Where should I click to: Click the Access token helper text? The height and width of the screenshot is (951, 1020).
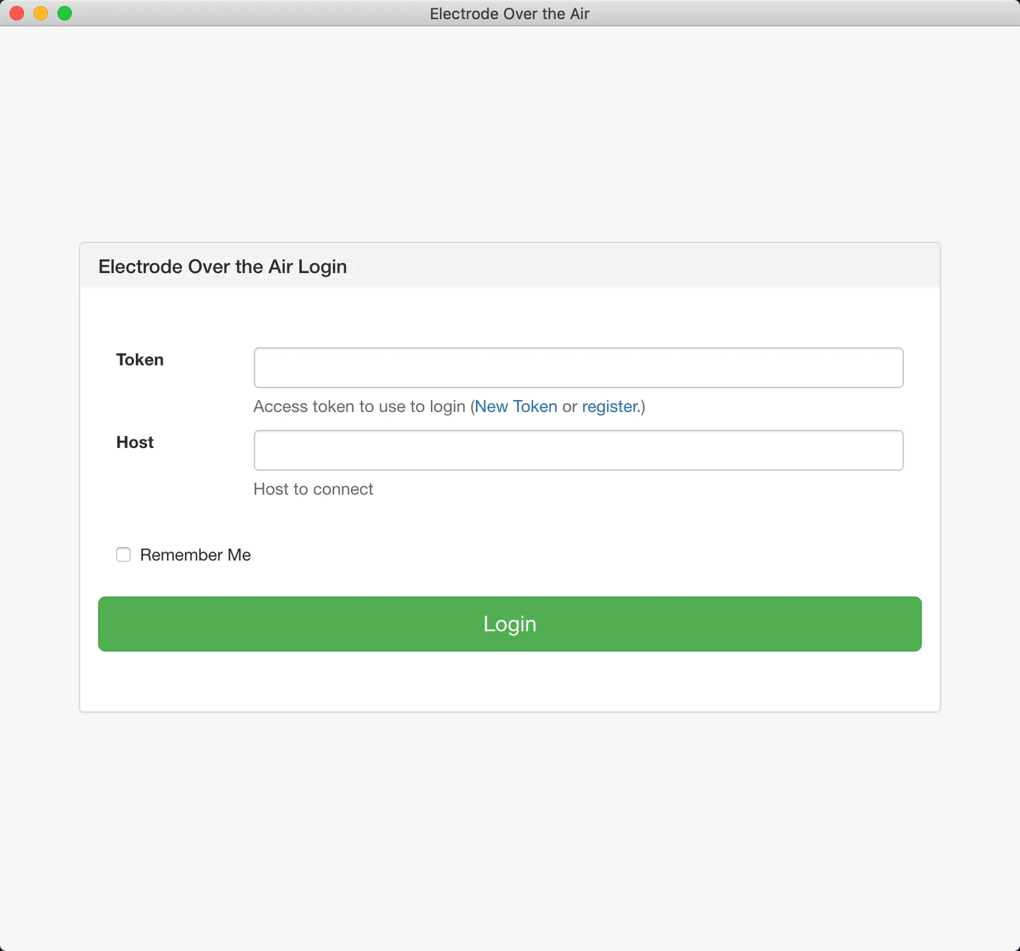pyautogui.click(x=360, y=407)
